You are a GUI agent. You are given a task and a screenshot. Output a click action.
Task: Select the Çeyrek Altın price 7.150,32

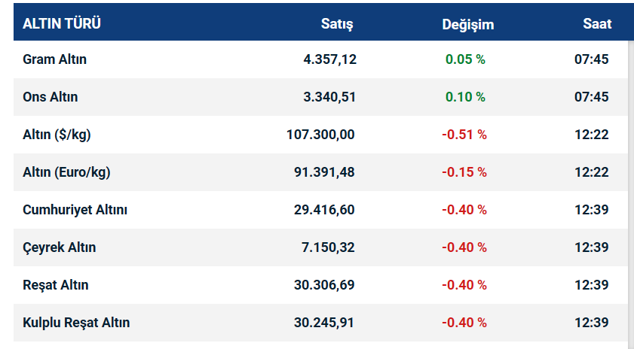click(328, 247)
